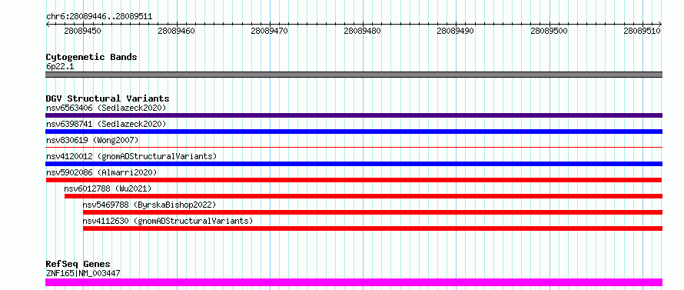Viewport: 684px width, 290px height.
Task: Click ruler position 28089500
Action: pos(549,31)
